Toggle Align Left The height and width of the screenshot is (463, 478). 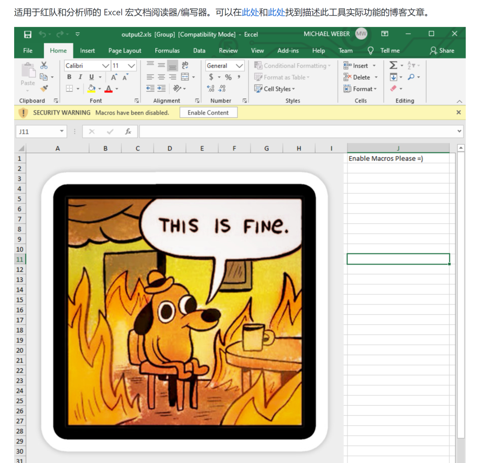click(150, 77)
